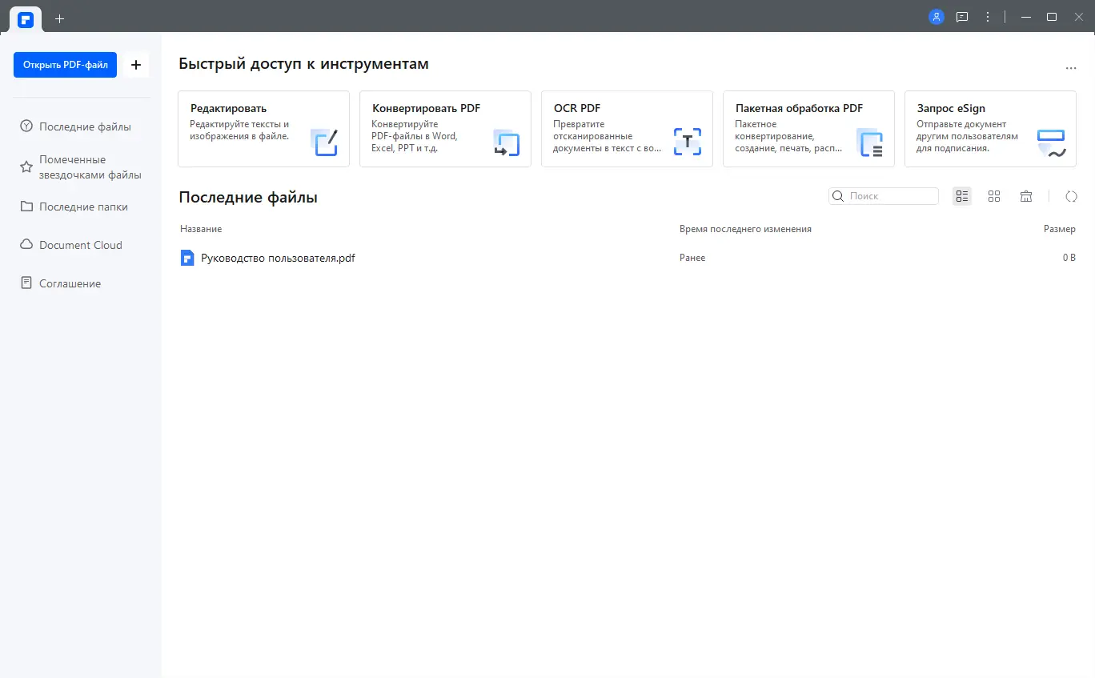Click the Открыть PDF-файл button
Image resolution: width=1095 pixels, height=678 pixels.
point(65,65)
